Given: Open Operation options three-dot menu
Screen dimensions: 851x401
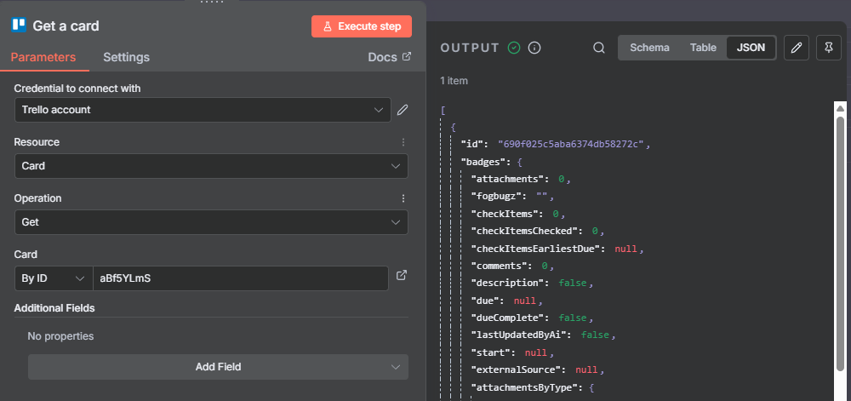Looking at the screenshot, I should (403, 198).
